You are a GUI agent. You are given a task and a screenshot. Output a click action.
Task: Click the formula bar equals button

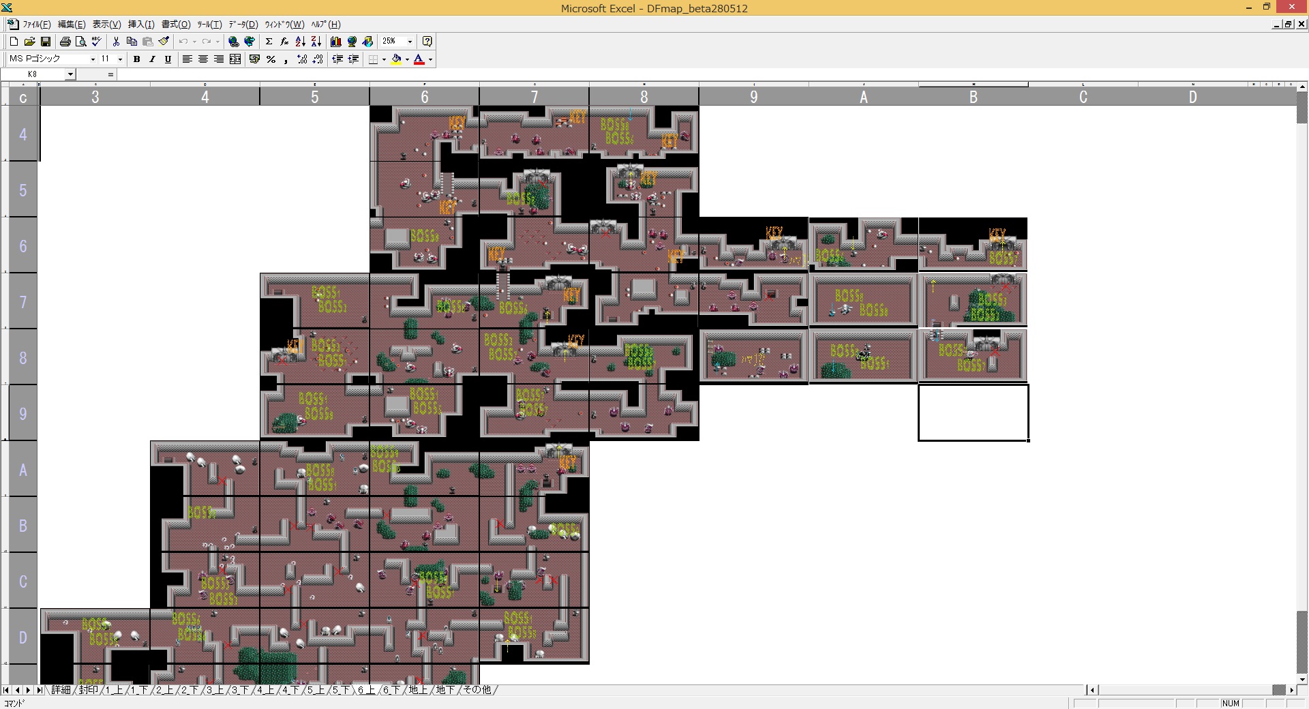110,74
